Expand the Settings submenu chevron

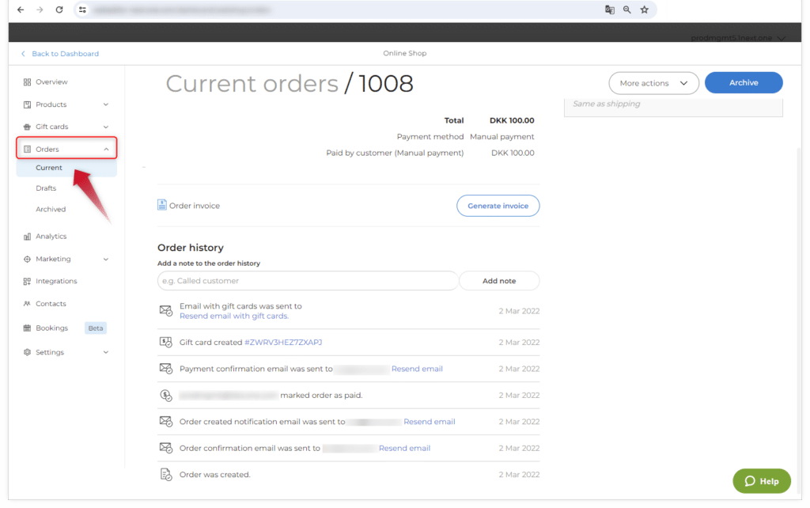[x=106, y=352]
